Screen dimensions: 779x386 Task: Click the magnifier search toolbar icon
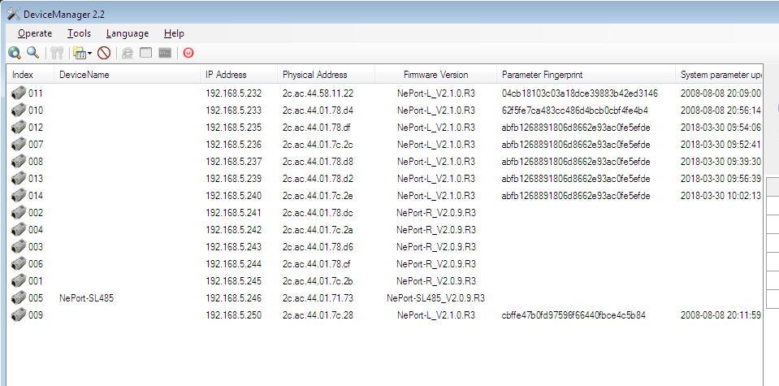tap(32, 53)
